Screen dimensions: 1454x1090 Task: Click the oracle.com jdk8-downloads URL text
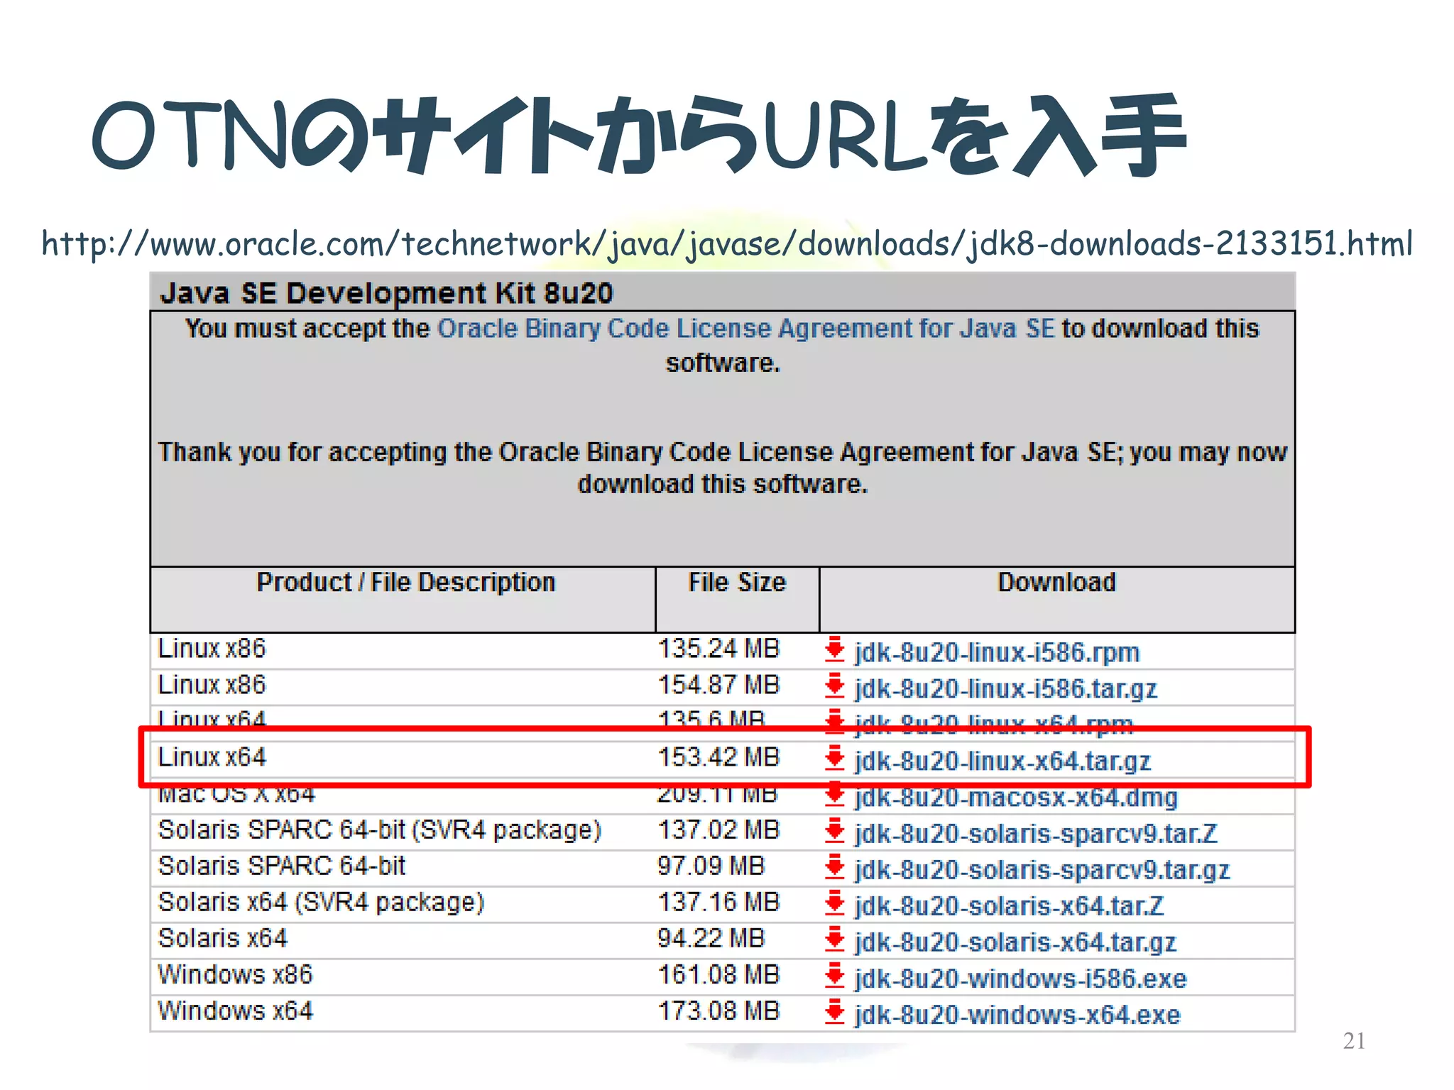tap(727, 243)
